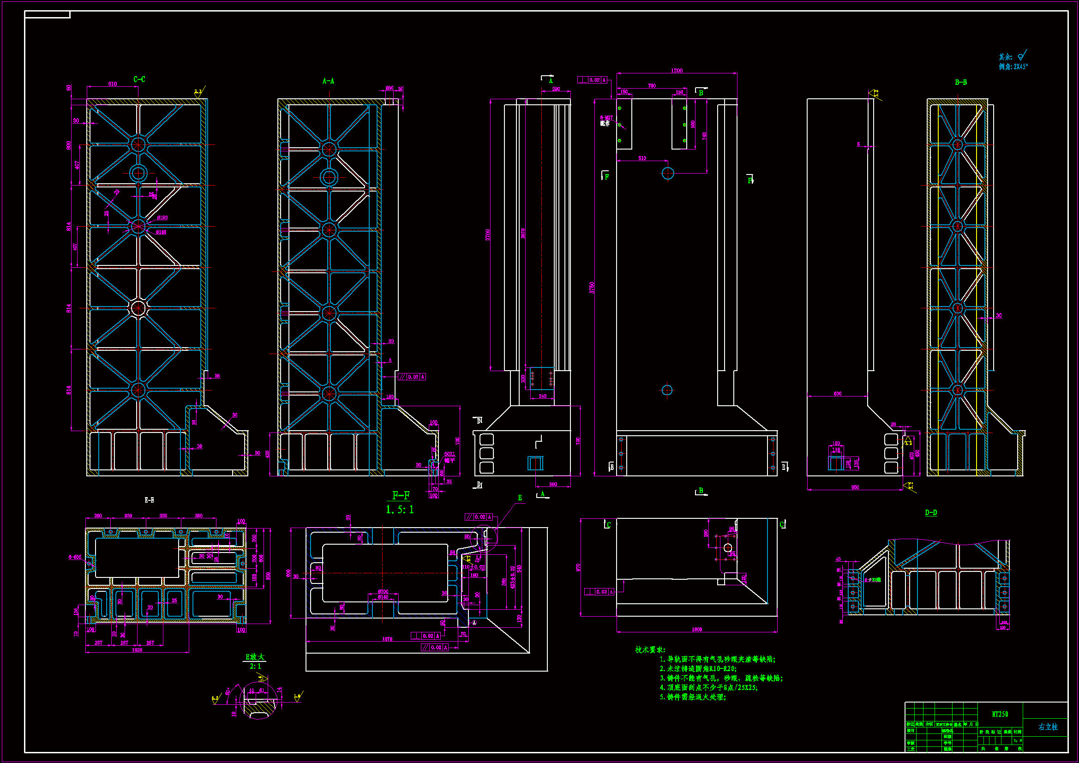
Task: Select the 比例 scale cell in title block
Action: click(x=1017, y=732)
